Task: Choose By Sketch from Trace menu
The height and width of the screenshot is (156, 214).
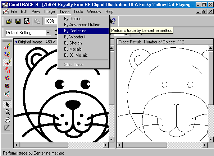Action: point(83,43)
